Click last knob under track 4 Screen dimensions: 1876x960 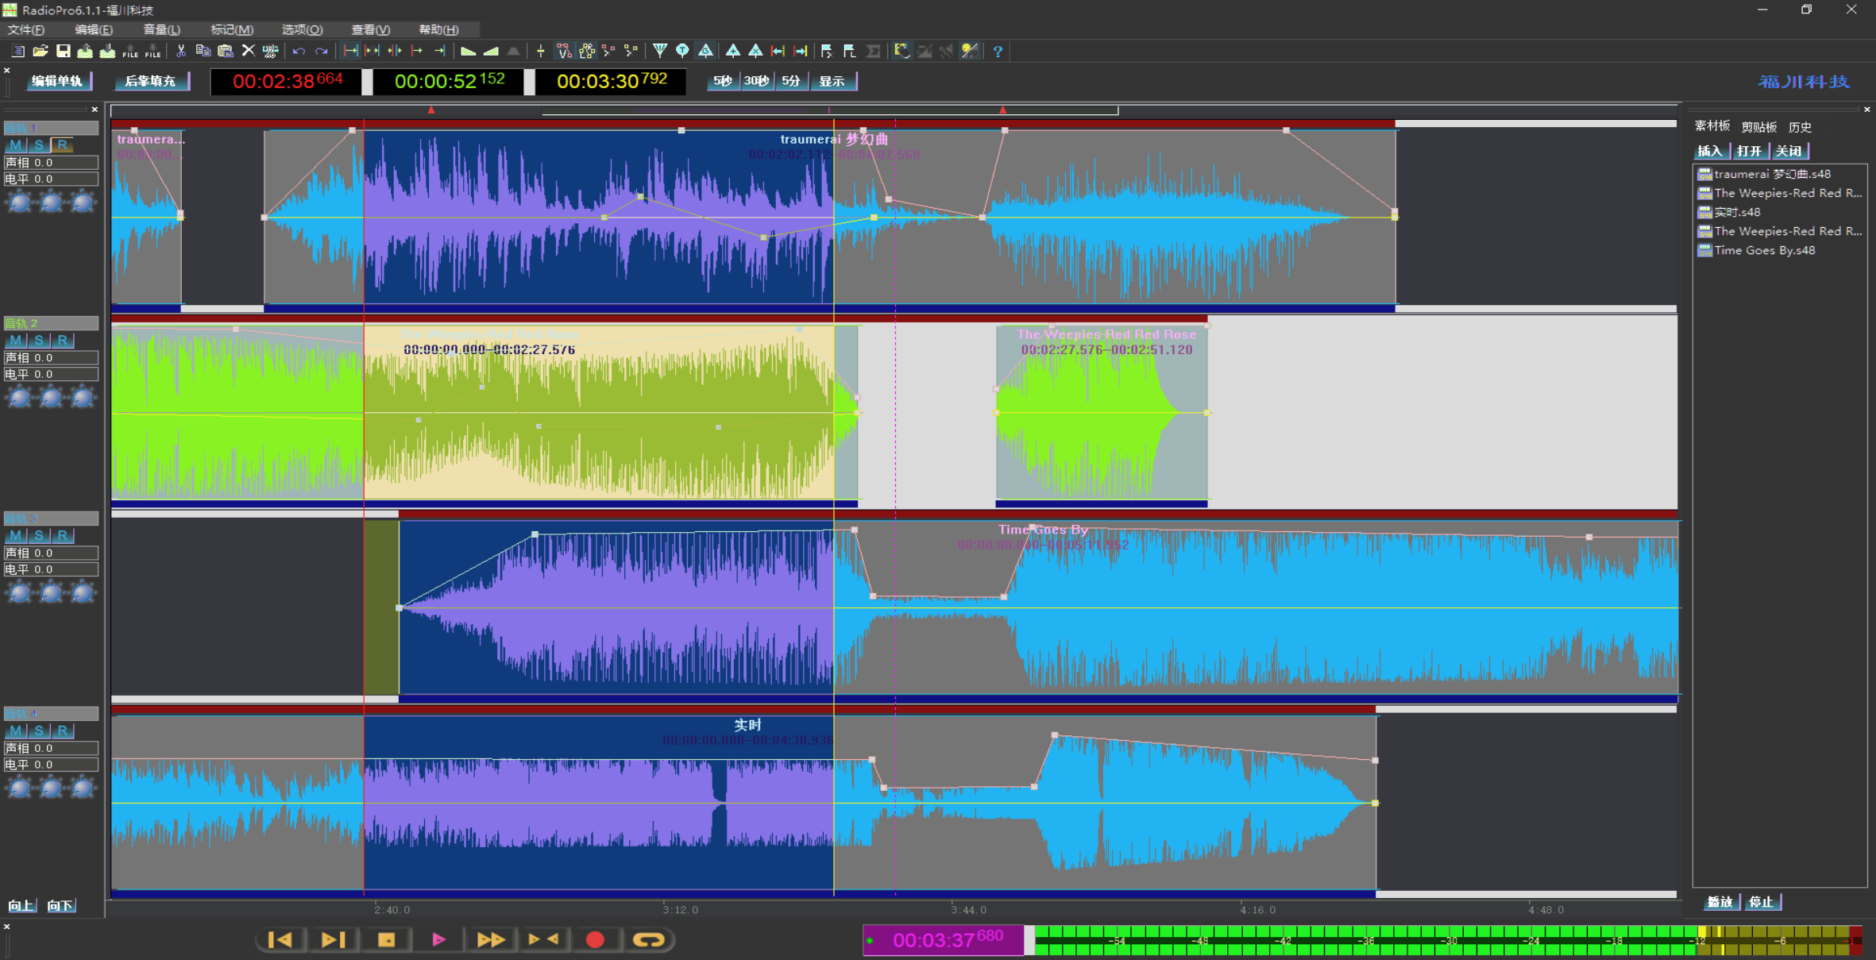point(83,788)
